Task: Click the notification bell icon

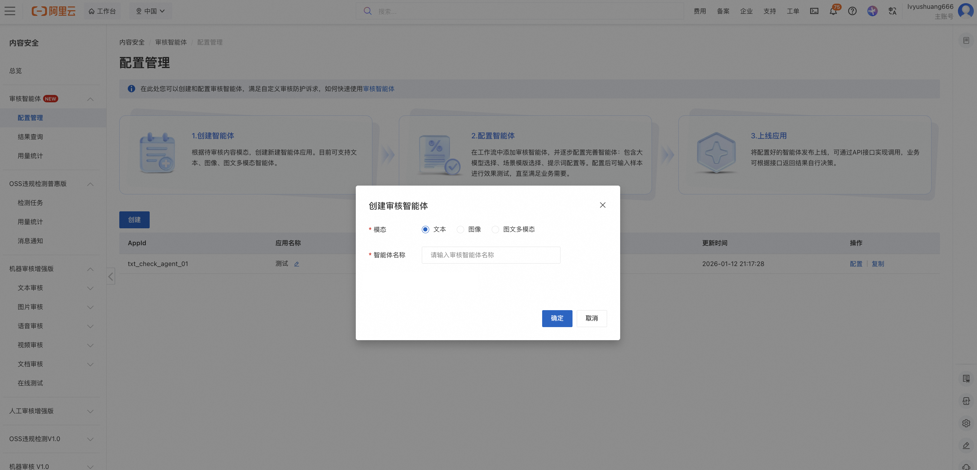Action: [x=833, y=11]
